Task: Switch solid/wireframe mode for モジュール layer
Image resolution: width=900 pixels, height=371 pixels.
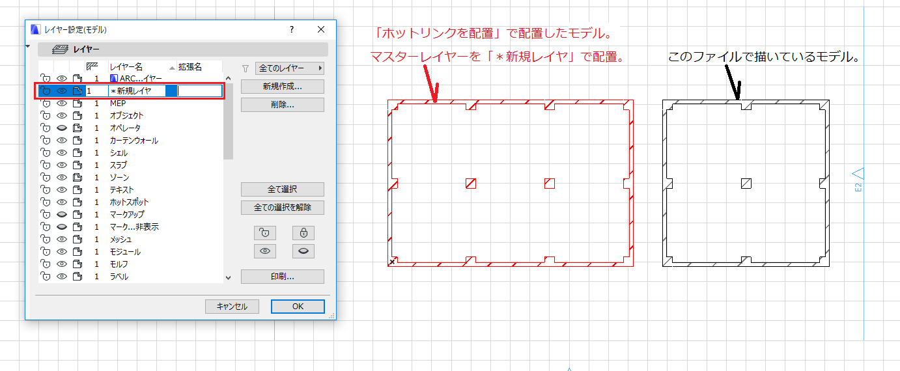Action: [x=77, y=252]
